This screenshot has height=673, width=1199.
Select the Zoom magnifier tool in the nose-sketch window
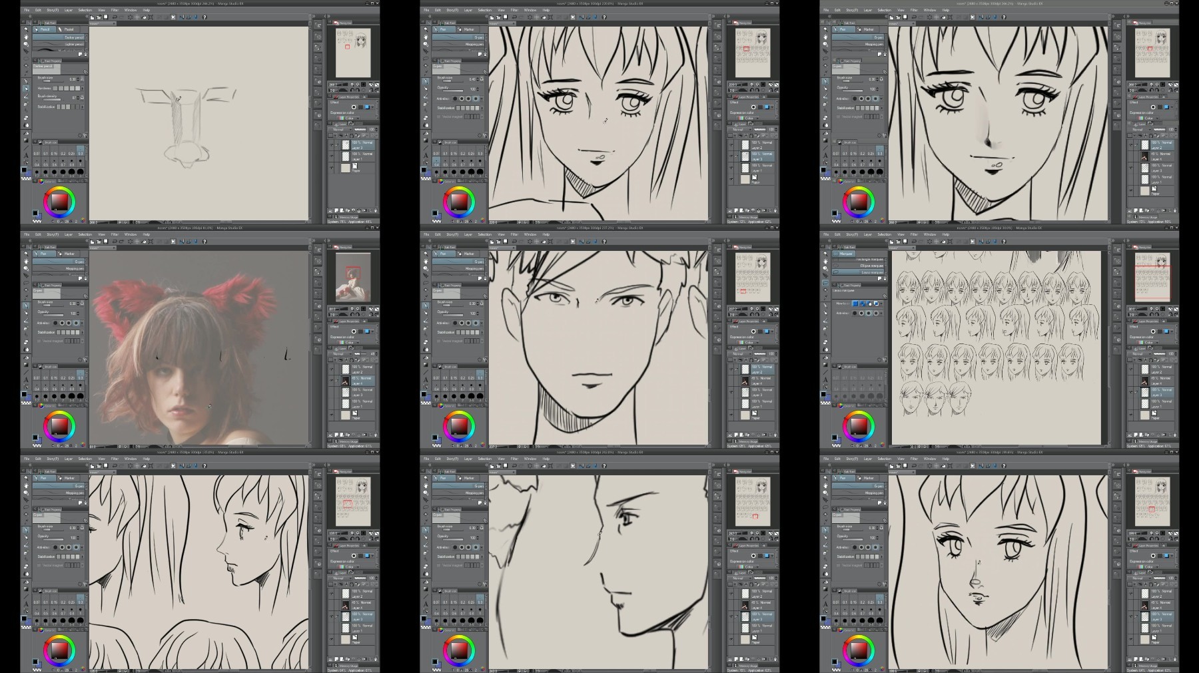26,29
